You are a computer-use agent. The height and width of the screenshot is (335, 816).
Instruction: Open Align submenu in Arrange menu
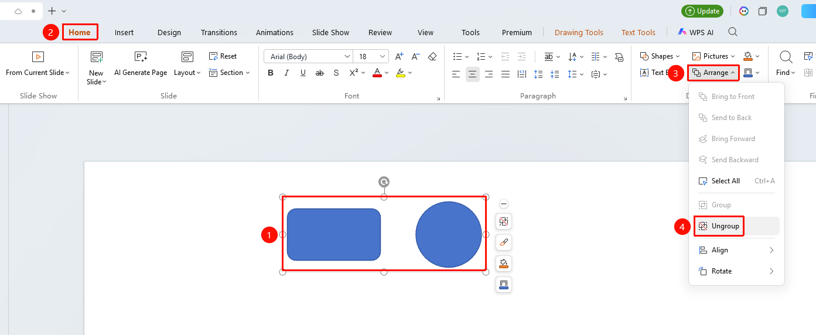[x=737, y=250]
